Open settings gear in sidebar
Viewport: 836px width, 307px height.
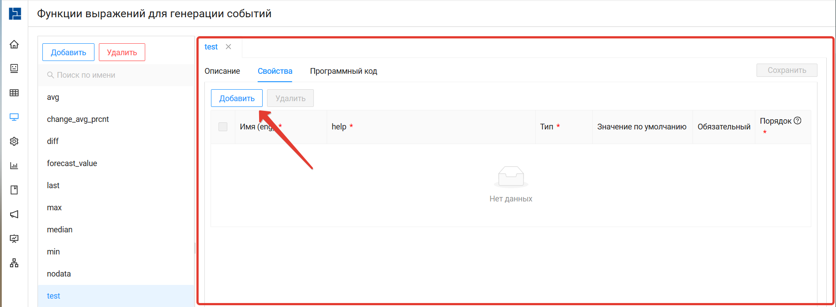tap(14, 141)
